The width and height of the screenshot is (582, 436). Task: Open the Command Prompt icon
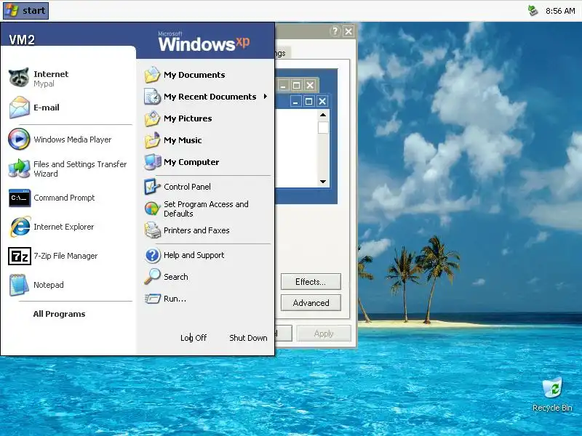click(20, 198)
